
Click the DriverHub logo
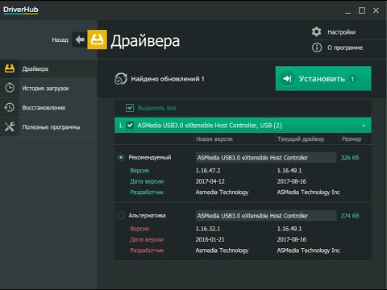point(21,10)
